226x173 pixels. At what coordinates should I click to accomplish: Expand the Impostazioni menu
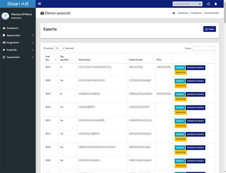pos(18,35)
